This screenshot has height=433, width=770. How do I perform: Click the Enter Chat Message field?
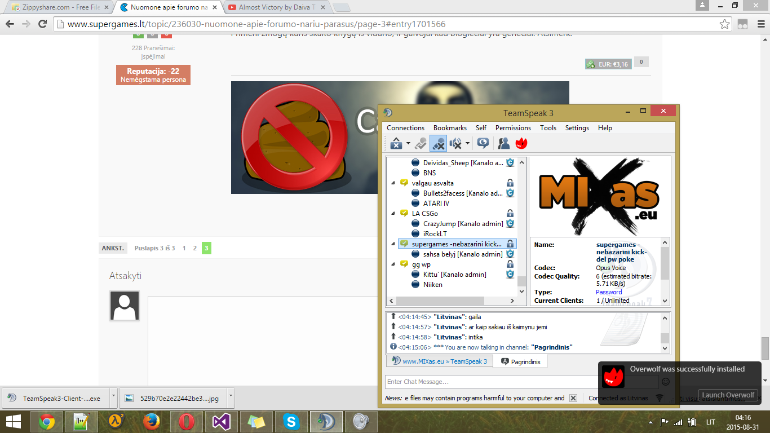tap(521, 382)
